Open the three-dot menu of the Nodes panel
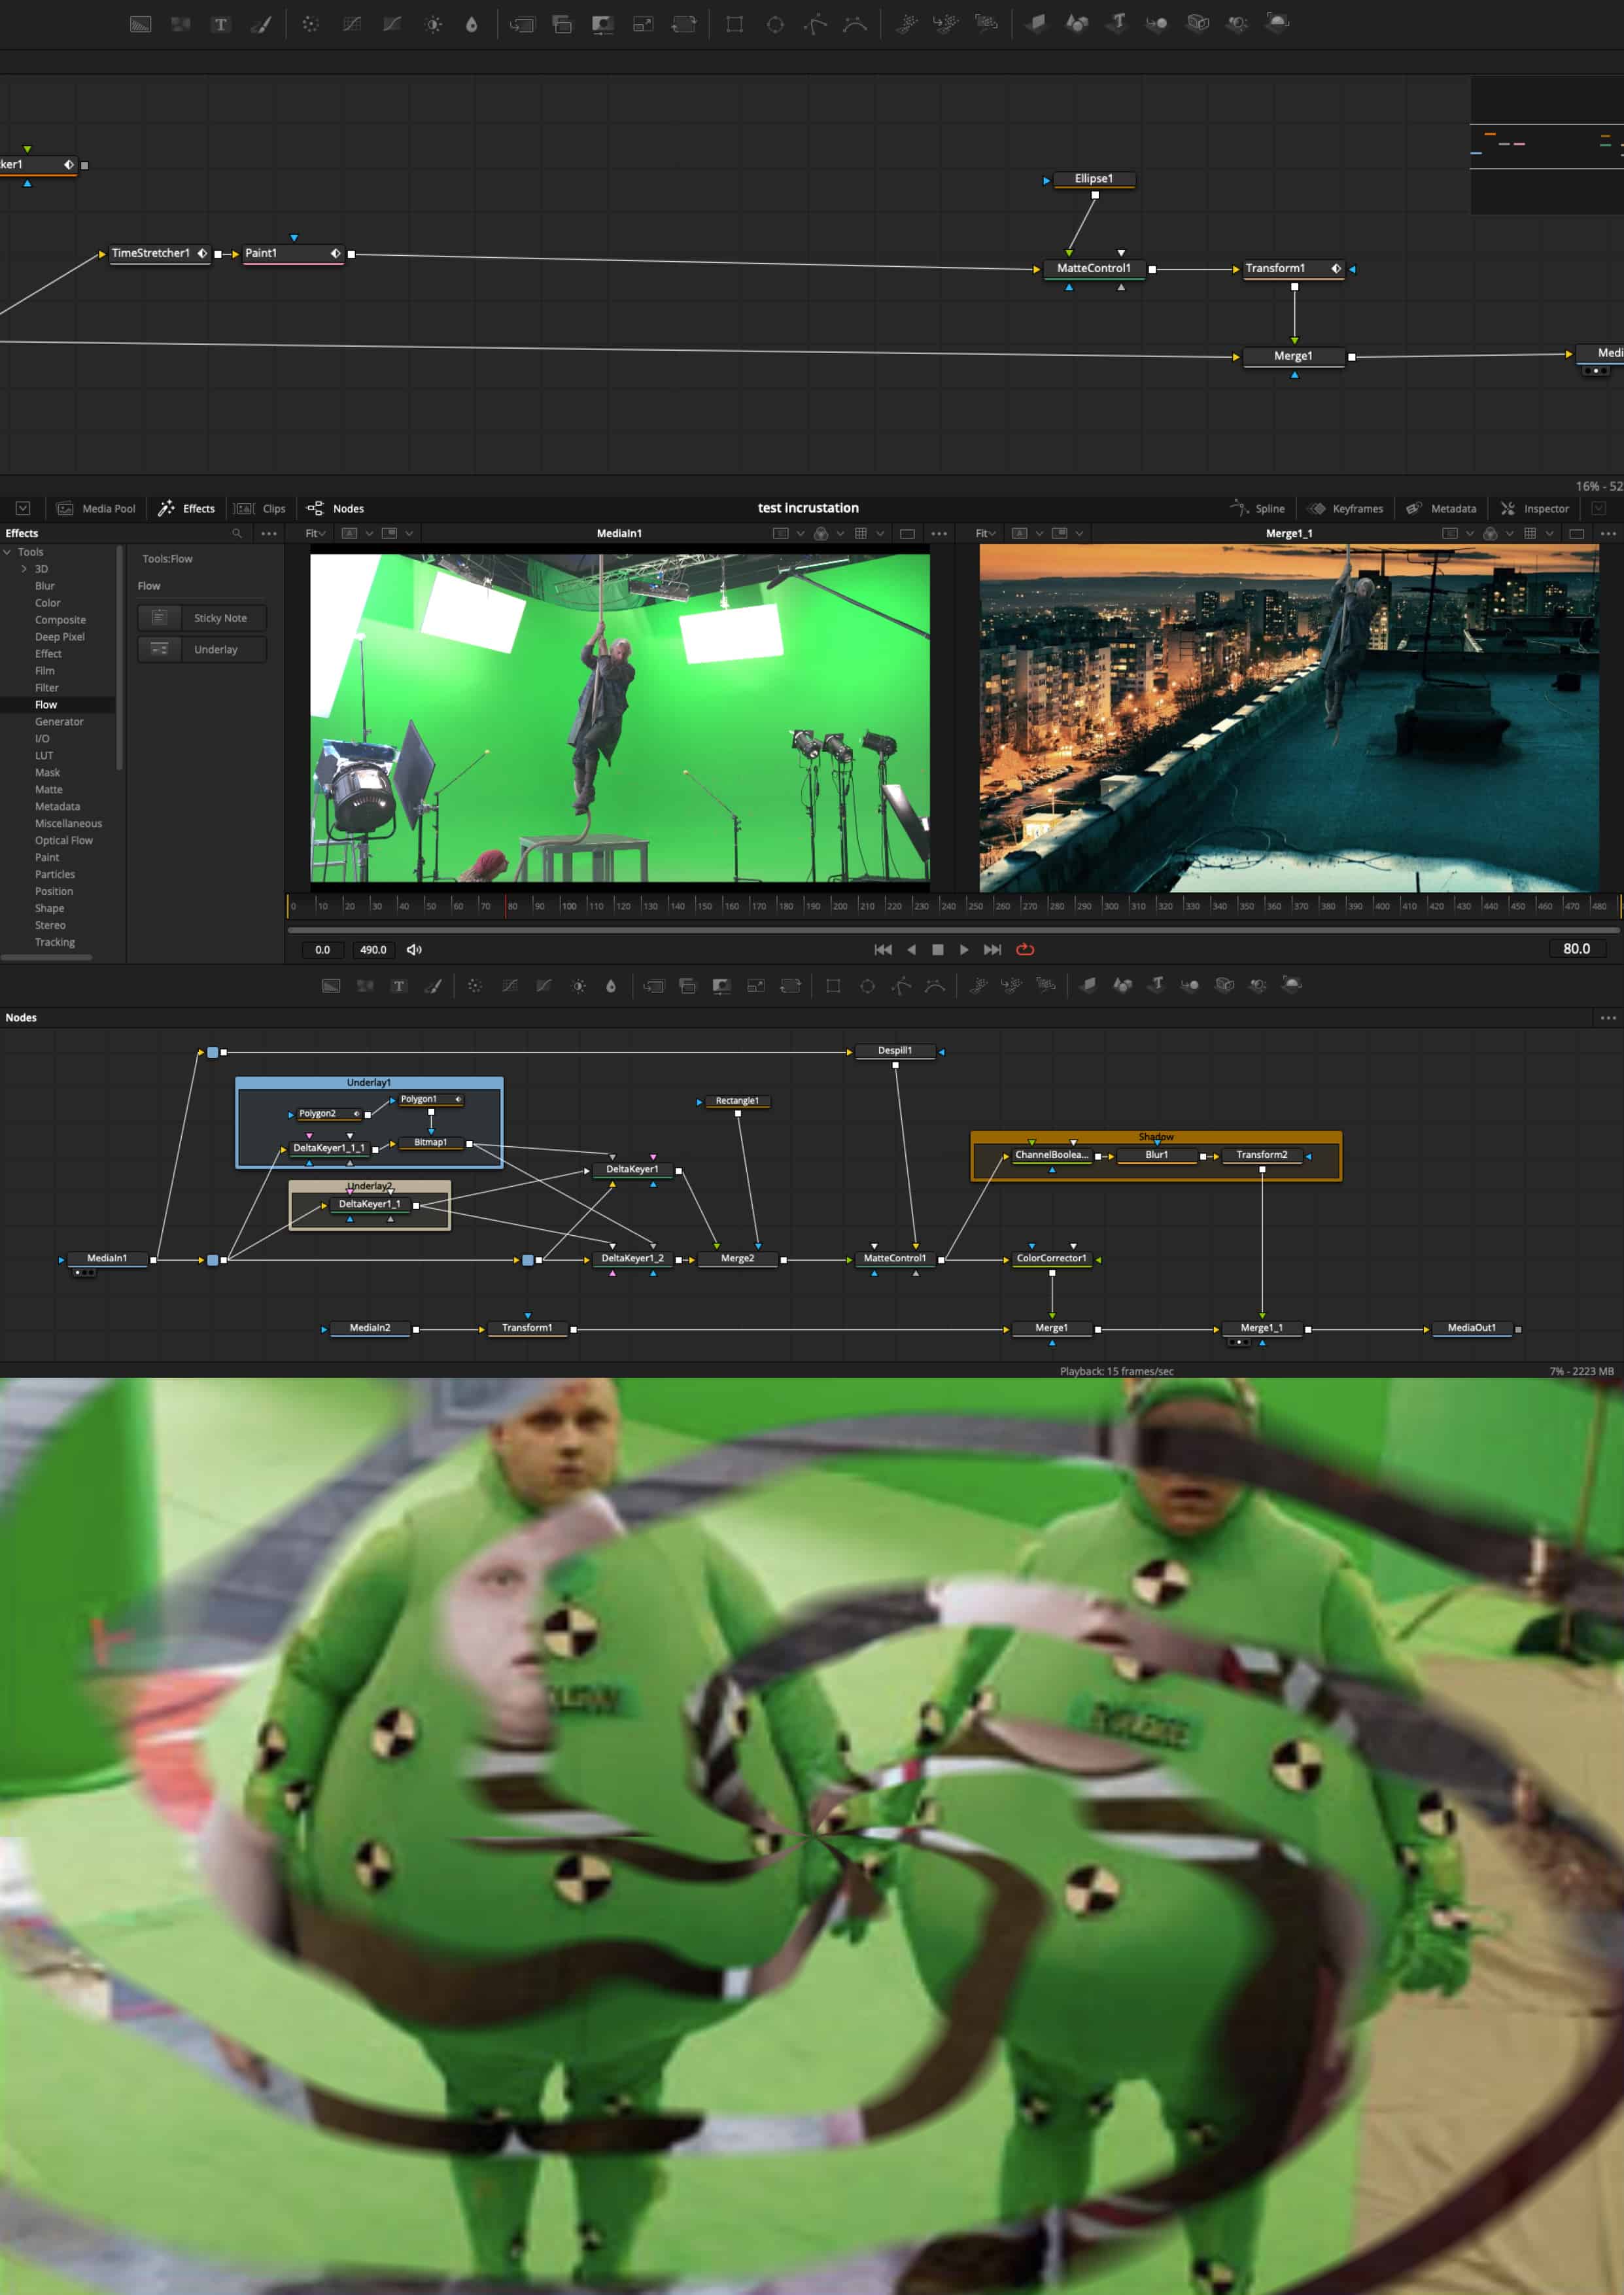1624x2295 pixels. (x=1608, y=1017)
